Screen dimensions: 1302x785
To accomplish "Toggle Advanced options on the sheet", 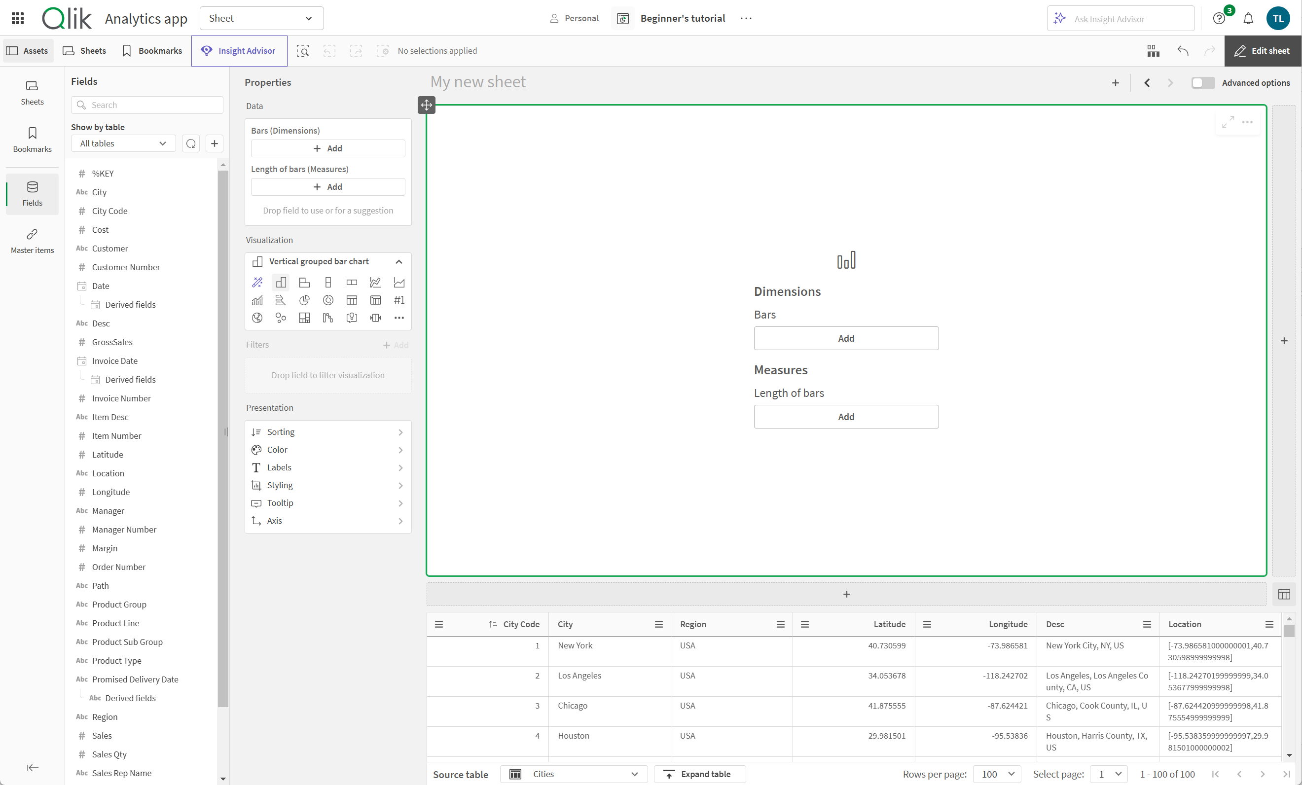I will pyautogui.click(x=1203, y=83).
